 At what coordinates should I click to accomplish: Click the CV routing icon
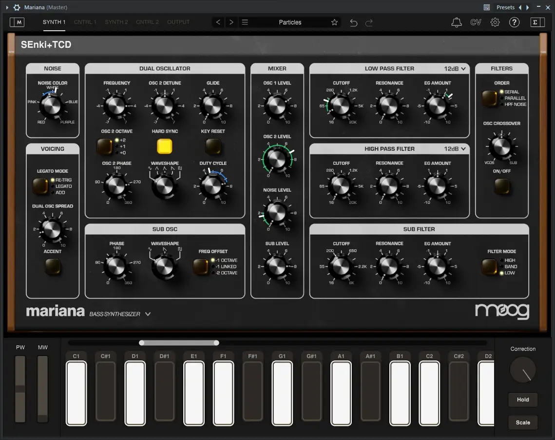[476, 22]
